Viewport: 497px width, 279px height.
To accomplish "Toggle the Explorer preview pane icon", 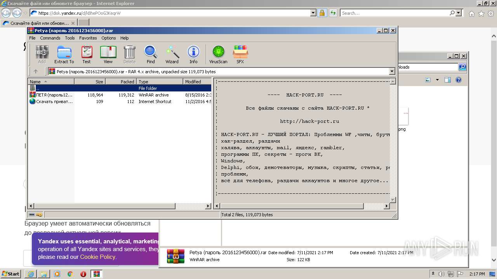I will [448, 80].
